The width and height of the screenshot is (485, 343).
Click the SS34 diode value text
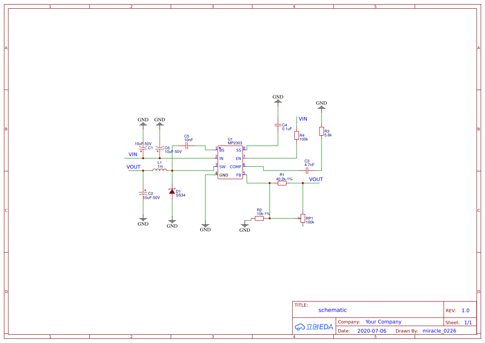click(x=180, y=195)
